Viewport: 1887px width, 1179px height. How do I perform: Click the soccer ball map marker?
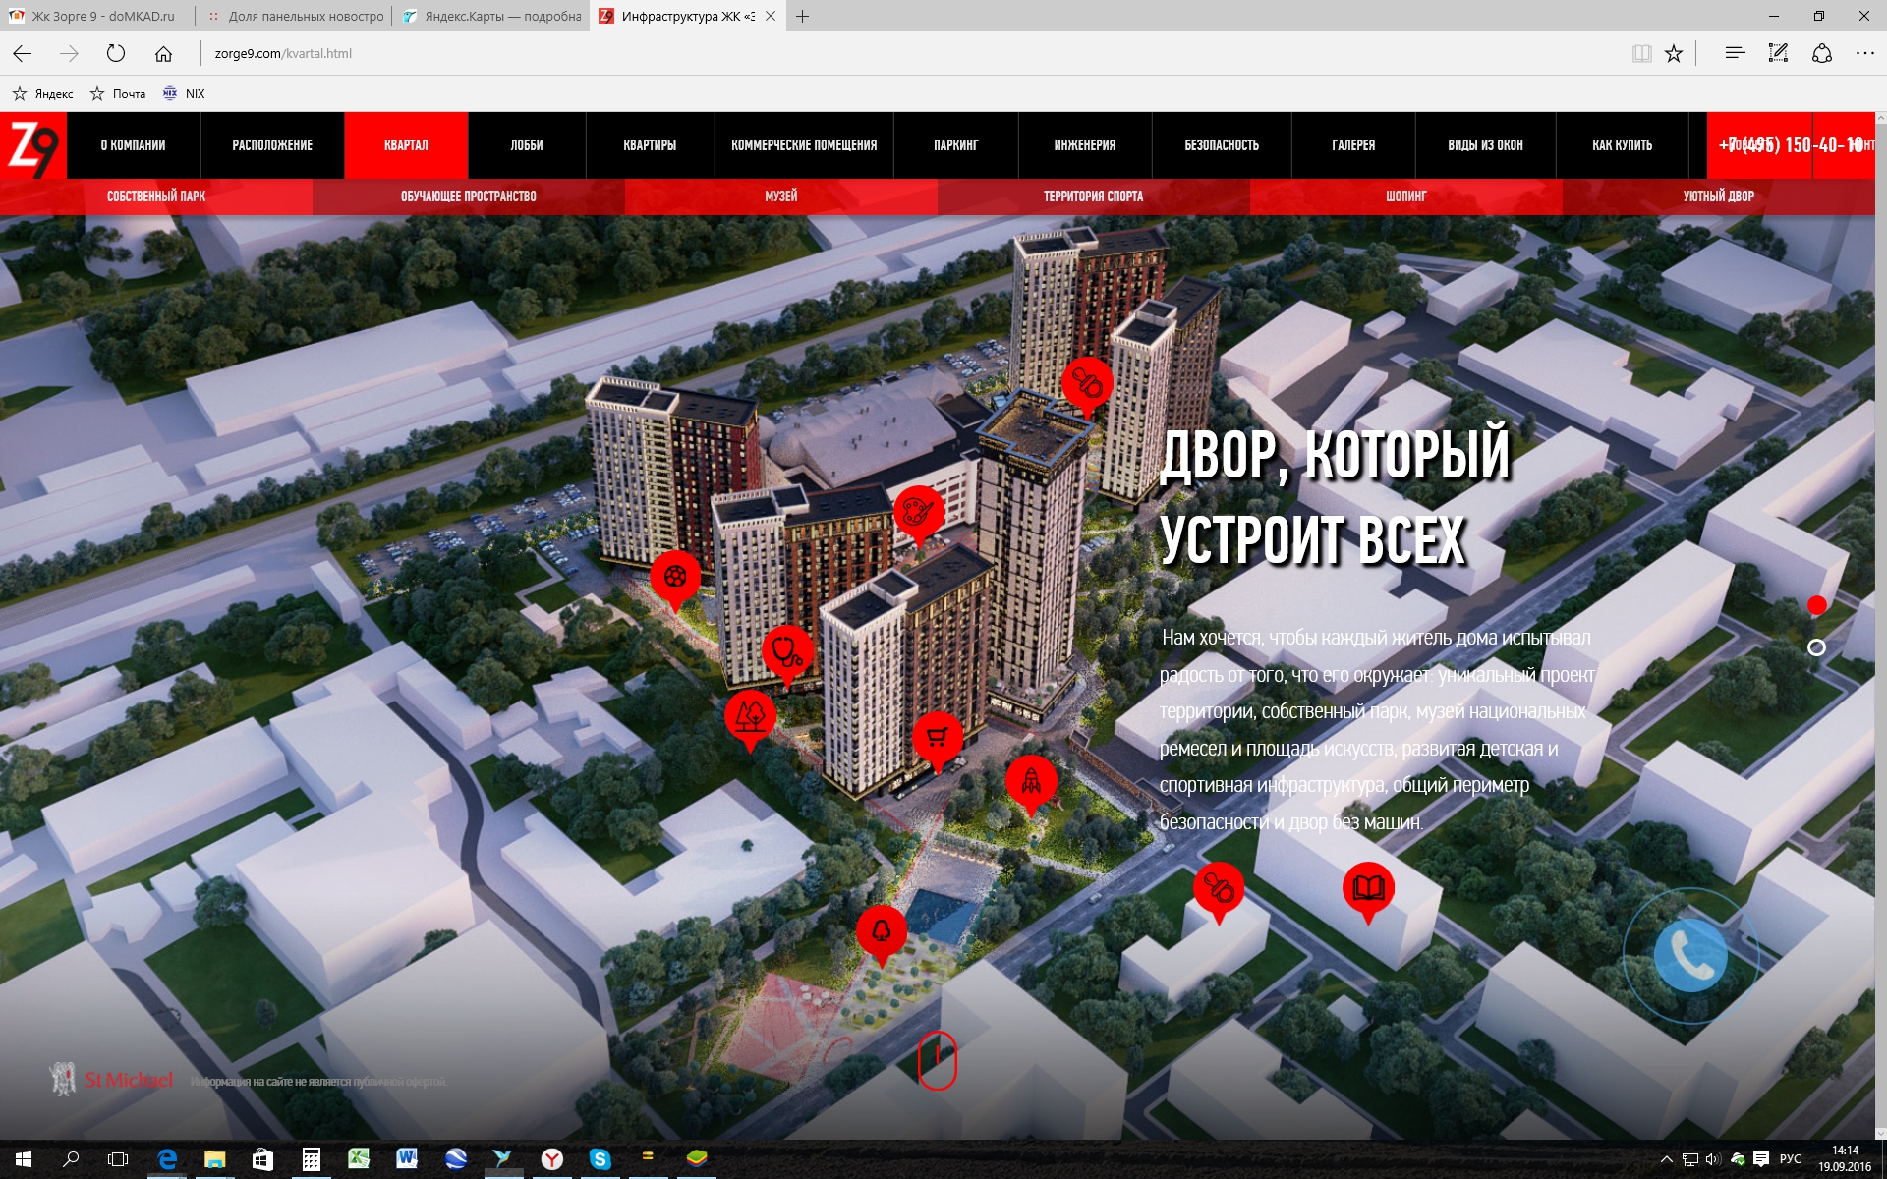coord(675,577)
